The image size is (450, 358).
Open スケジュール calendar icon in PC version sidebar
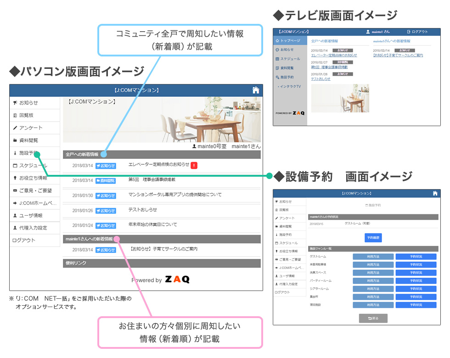[x=15, y=166]
